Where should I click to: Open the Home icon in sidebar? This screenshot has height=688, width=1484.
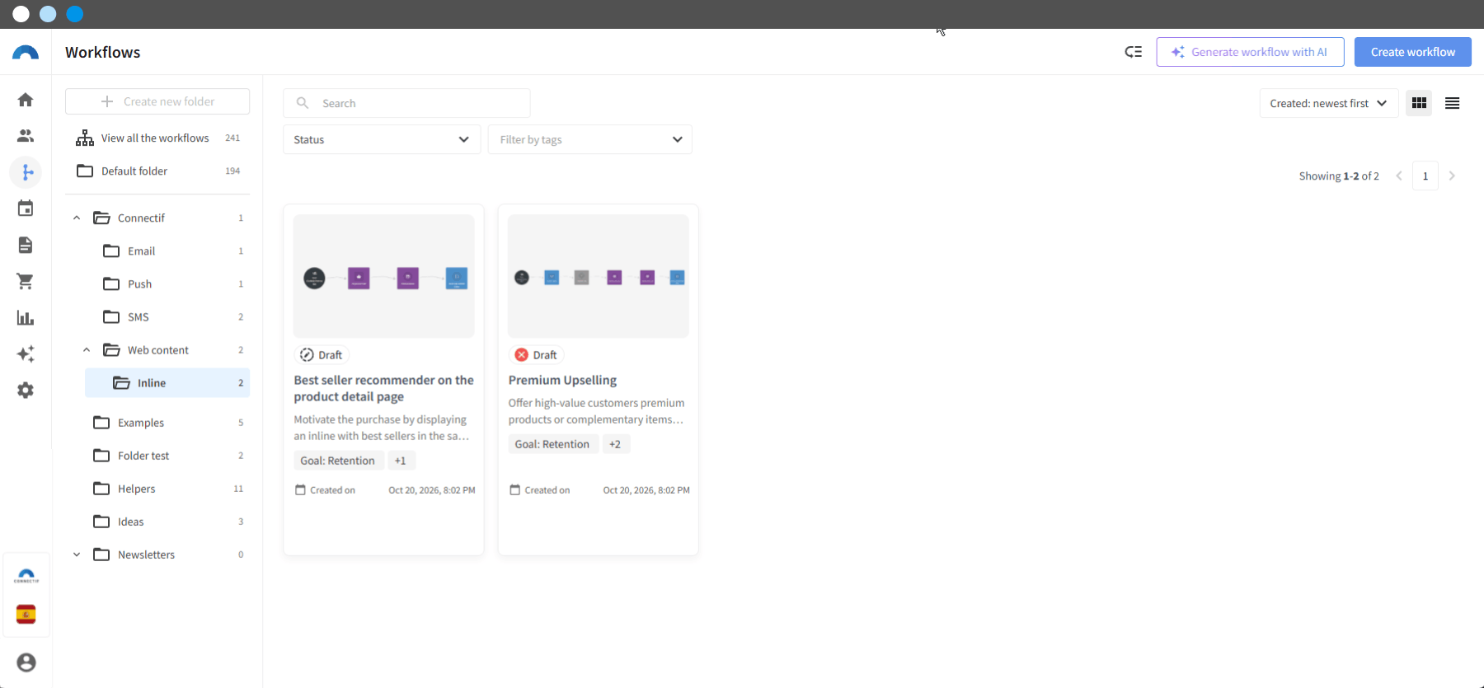point(26,100)
